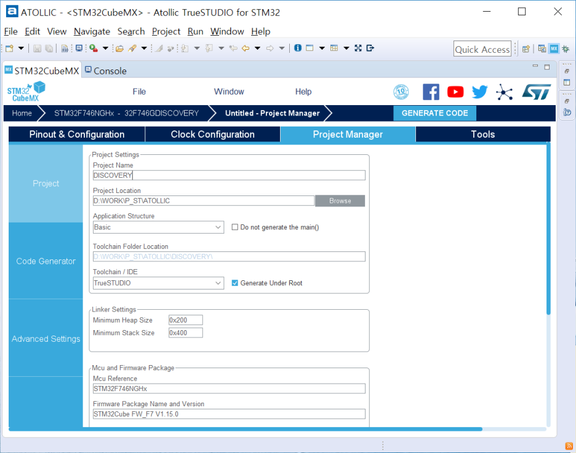Open the Run menu
This screenshot has width=576, height=453.
point(196,31)
